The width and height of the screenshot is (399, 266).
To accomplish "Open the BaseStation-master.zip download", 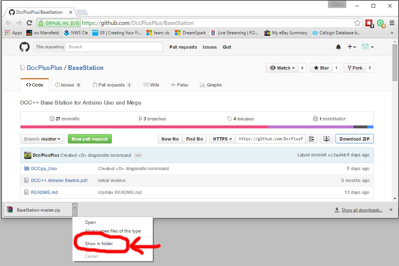I will pos(38,210).
